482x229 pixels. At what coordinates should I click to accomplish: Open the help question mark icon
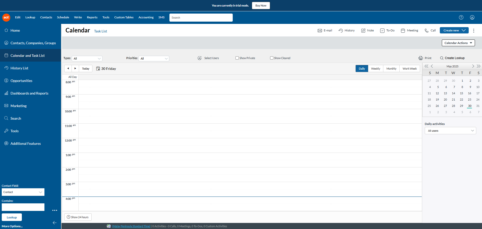pos(461,17)
